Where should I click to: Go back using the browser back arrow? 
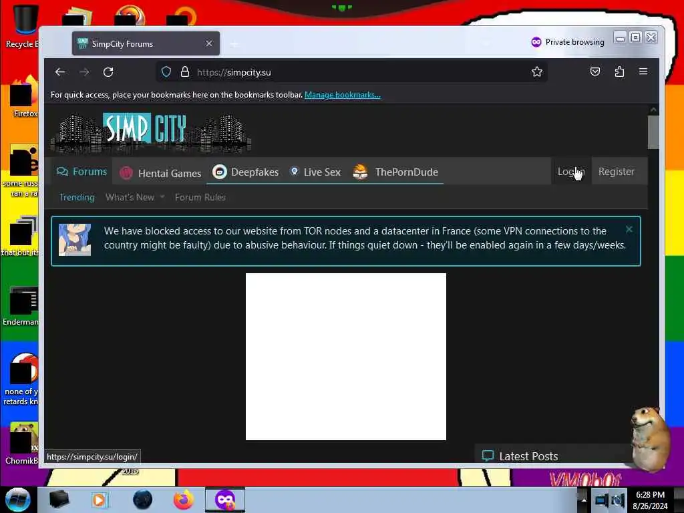click(x=60, y=72)
